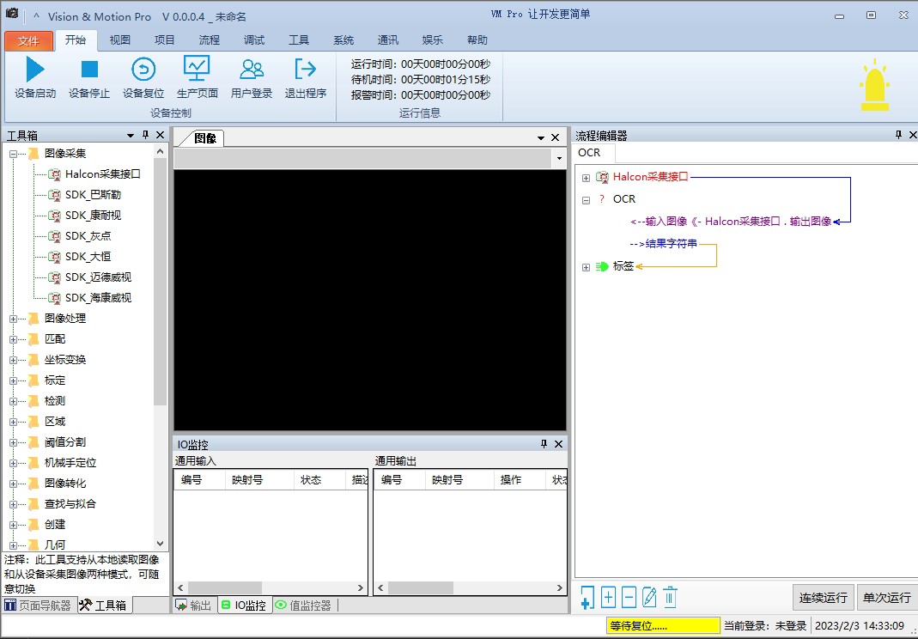Switch to the 视图 ribbon tab
Viewport: 918px width, 639px height.
(120, 40)
